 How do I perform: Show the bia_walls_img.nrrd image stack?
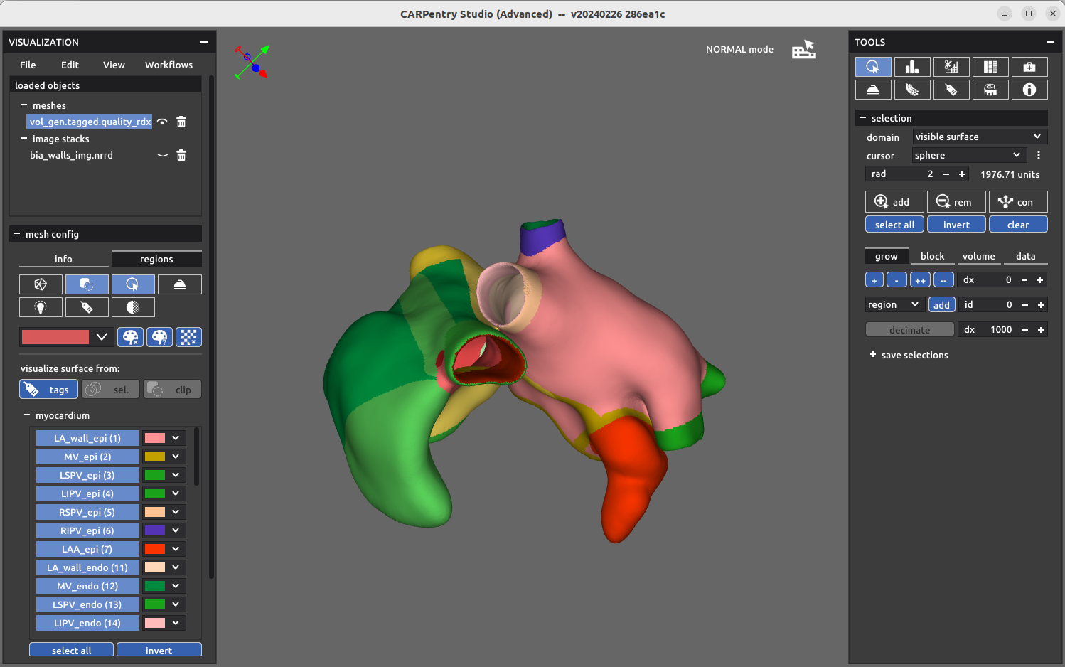[x=162, y=155]
